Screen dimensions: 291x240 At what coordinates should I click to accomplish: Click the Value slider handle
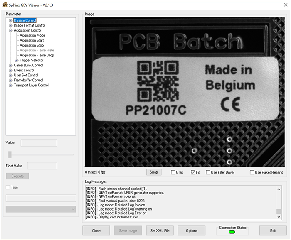point(9,154)
